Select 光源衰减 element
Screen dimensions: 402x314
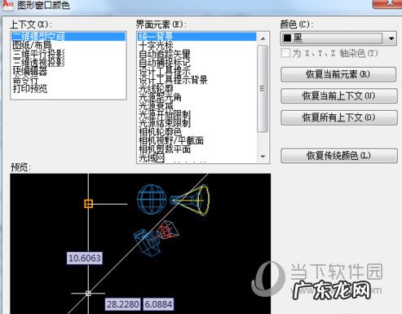click(197, 106)
